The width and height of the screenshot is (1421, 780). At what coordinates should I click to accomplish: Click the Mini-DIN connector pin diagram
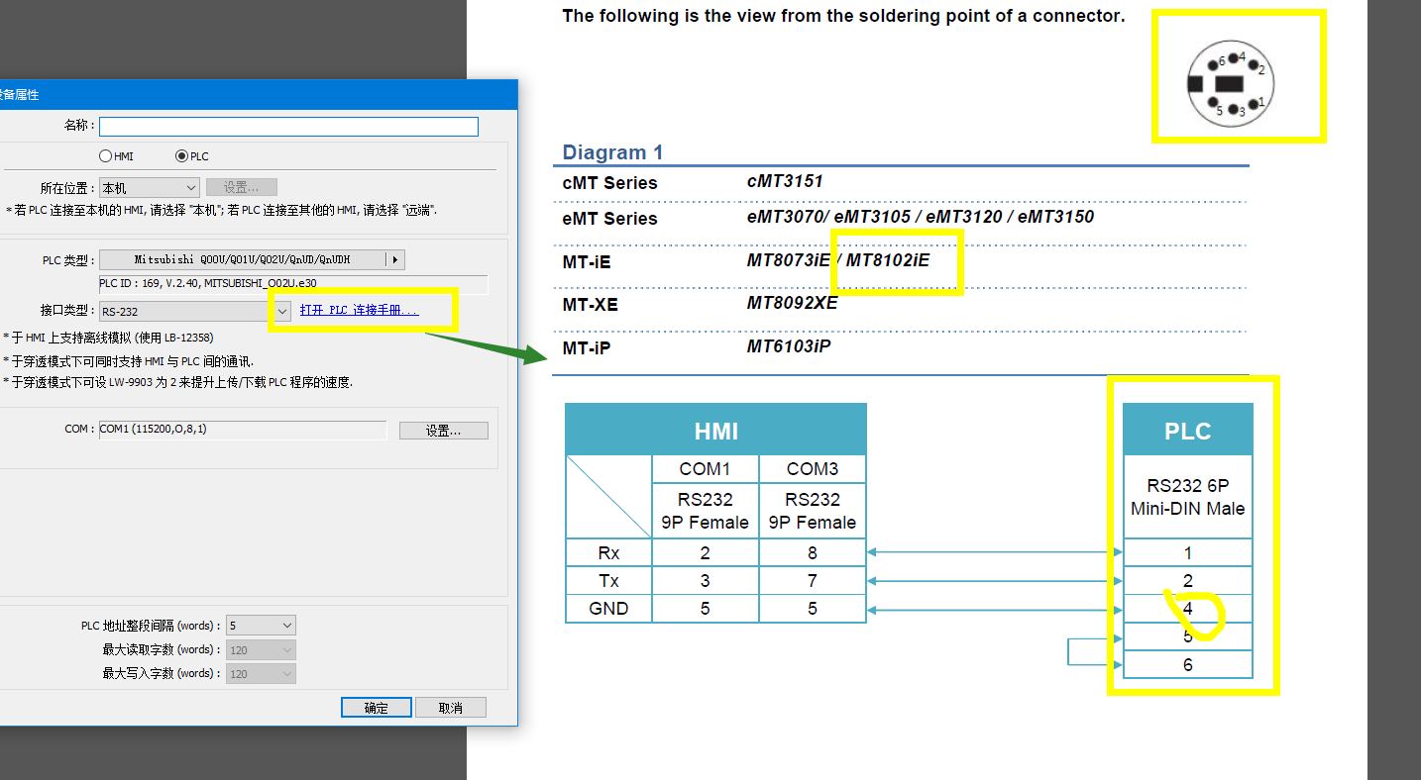pyautogui.click(x=1231, y=85)
